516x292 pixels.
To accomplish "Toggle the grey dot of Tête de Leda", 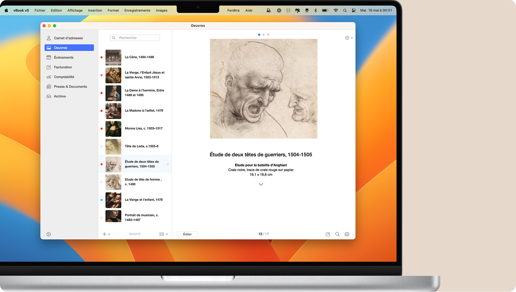I will pyautogui.click(x=101, y=147).
